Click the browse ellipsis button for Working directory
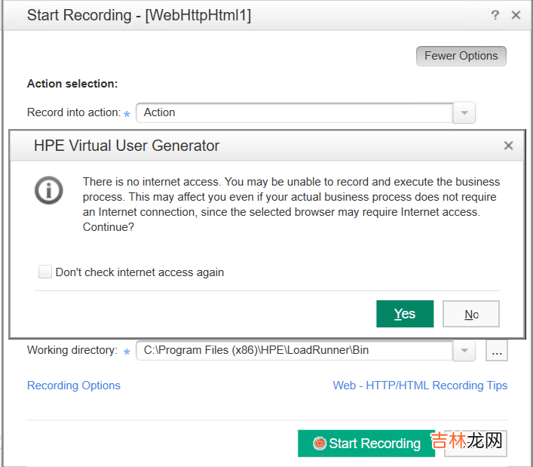The image size is (533, 467). 496,351
